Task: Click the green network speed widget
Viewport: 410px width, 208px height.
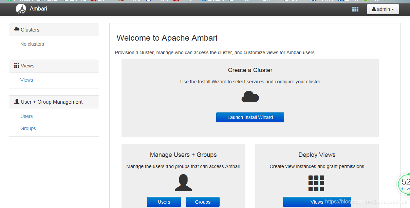Action: tap(405, 184)
